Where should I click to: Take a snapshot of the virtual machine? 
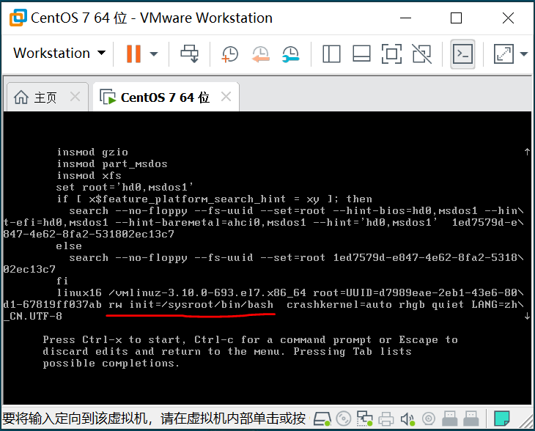click(x=229, y=54)
